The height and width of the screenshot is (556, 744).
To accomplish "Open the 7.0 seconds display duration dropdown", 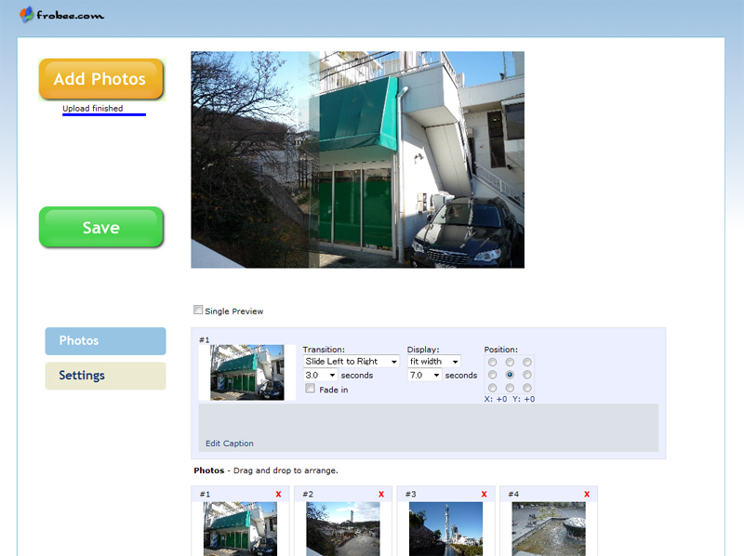I will point(425,376).
